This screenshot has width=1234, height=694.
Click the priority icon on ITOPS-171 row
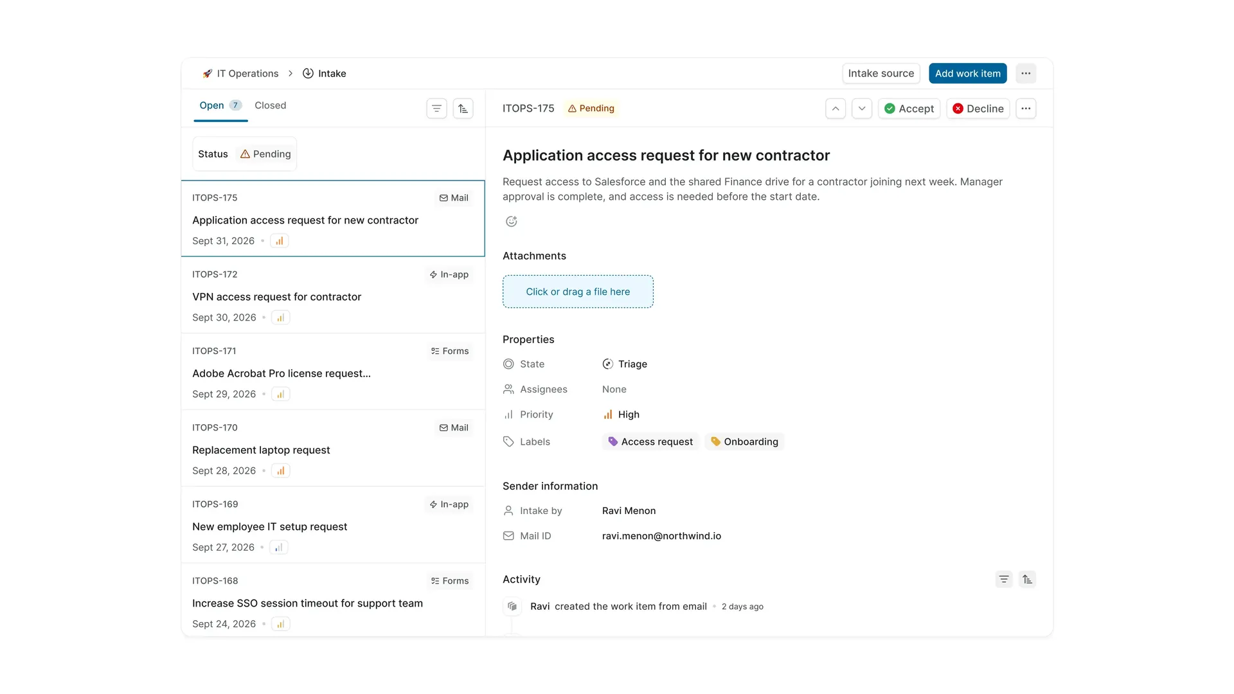281,394
